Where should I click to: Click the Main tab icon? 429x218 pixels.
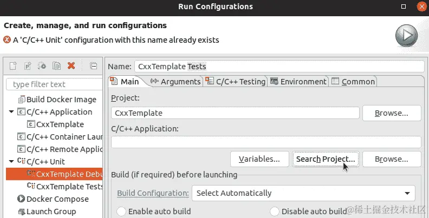(114, 81)
